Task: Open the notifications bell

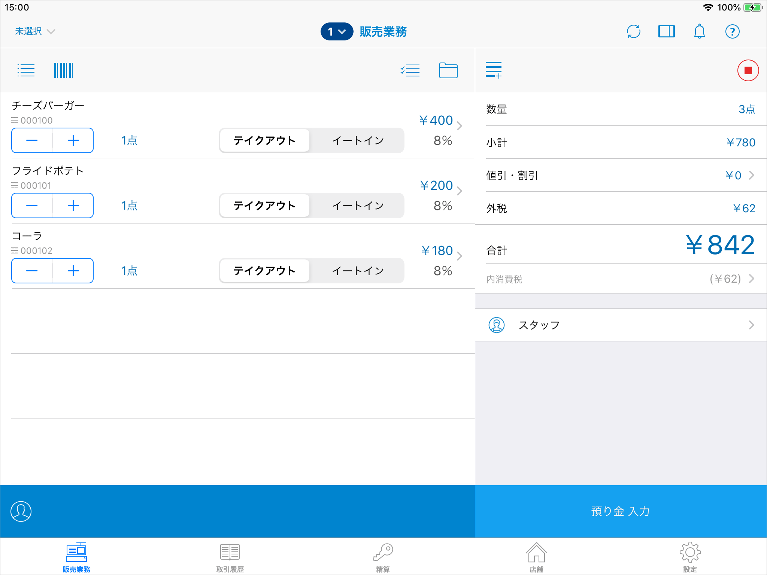Action: (x=699, y=31)
